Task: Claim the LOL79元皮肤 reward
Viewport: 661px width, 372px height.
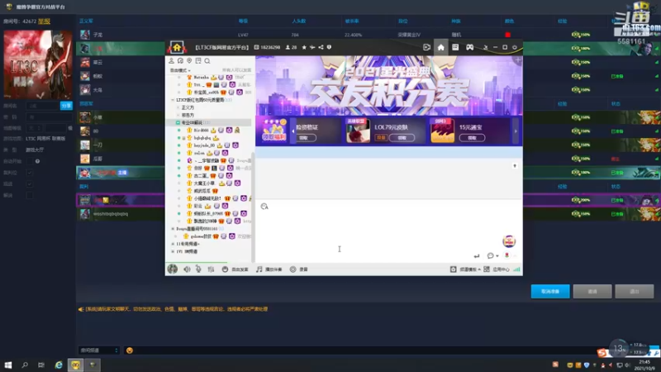Action: [x=402, y=138]
